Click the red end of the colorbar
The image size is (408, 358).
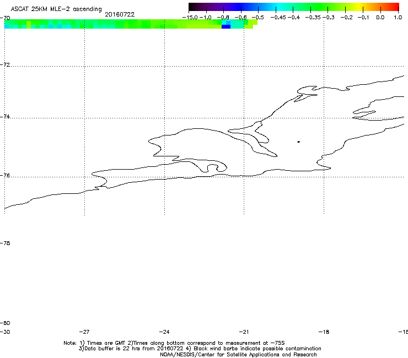[x=395, y=7]
